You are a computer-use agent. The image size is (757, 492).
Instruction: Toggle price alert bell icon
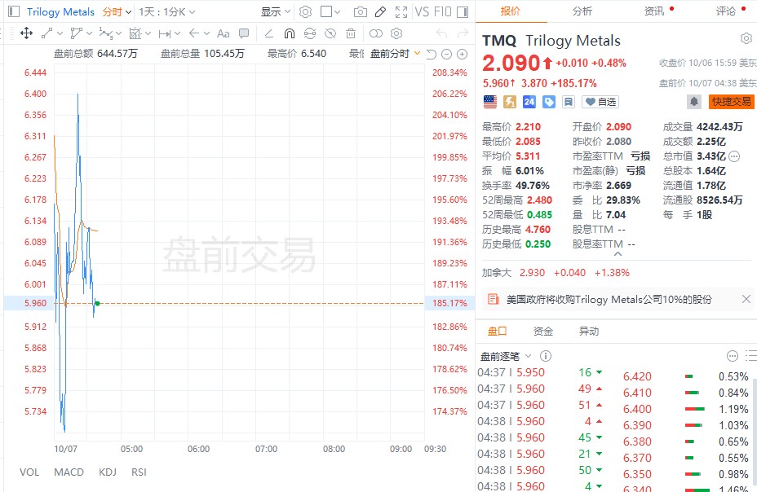(694, 102)
